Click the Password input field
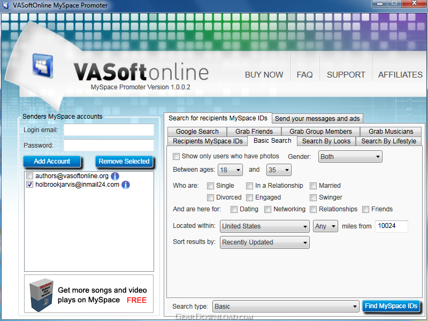This screenshot has height=321, width=428. coord(109,145)
